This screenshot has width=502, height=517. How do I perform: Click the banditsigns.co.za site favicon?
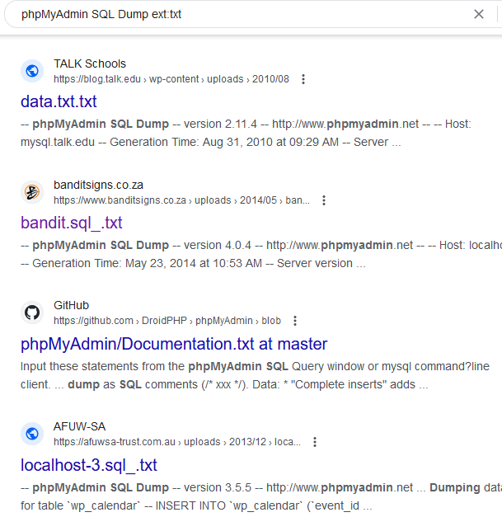[32, 192]
